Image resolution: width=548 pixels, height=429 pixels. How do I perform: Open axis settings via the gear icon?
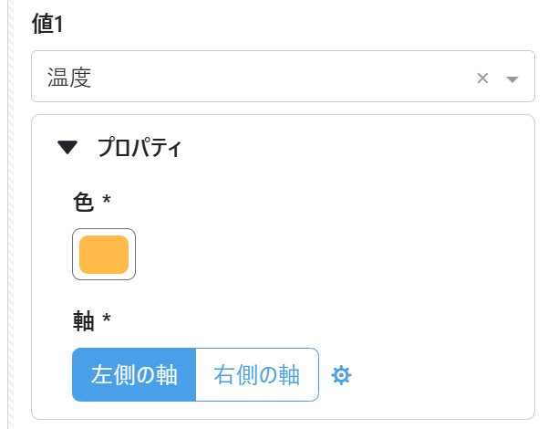pos(341,375)
